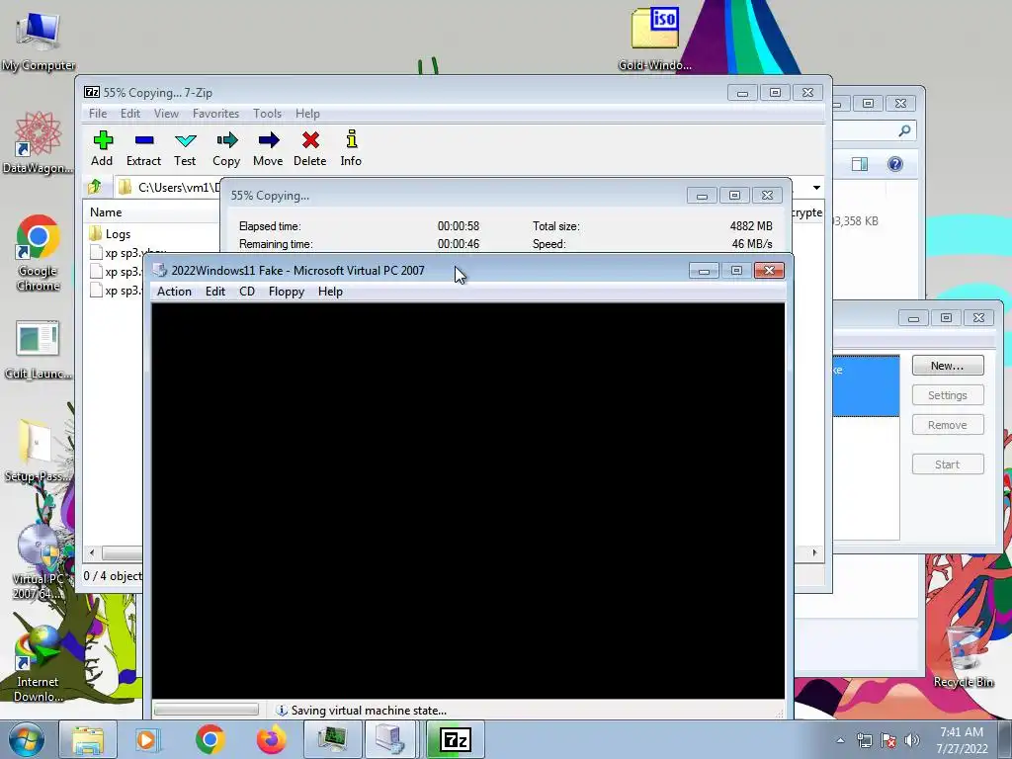Click Start in Virtual PC Console

pos(948,464)
